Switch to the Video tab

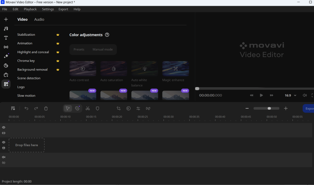(22, 19)
